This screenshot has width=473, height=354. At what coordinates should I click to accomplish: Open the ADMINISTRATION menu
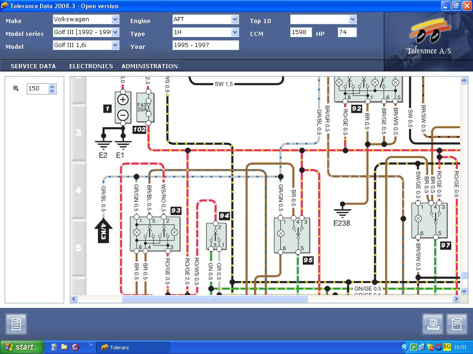(150, 66)
